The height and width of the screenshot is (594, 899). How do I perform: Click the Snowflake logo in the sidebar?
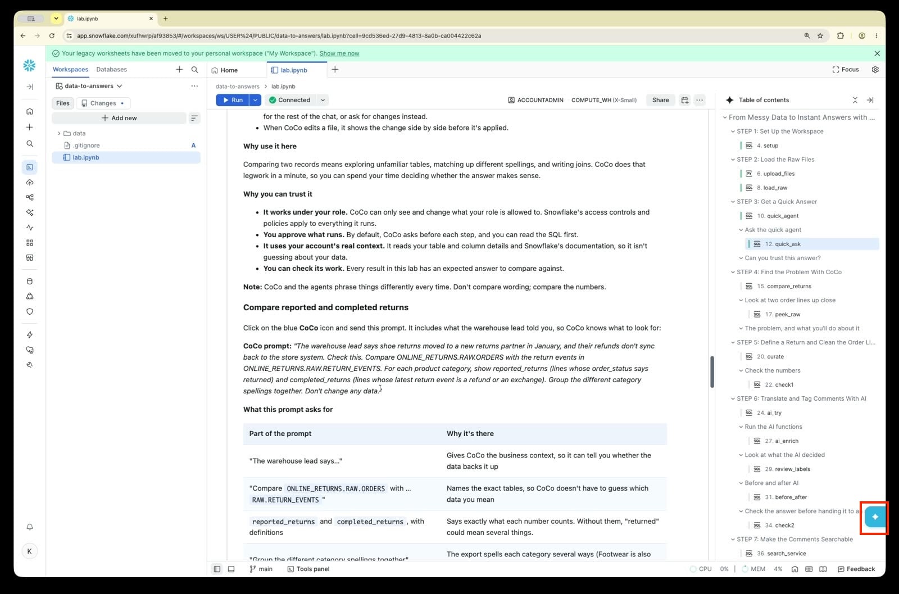29,66
